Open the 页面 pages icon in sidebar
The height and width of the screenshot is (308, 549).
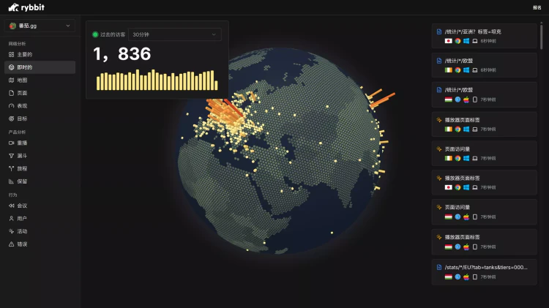(11, 93)
